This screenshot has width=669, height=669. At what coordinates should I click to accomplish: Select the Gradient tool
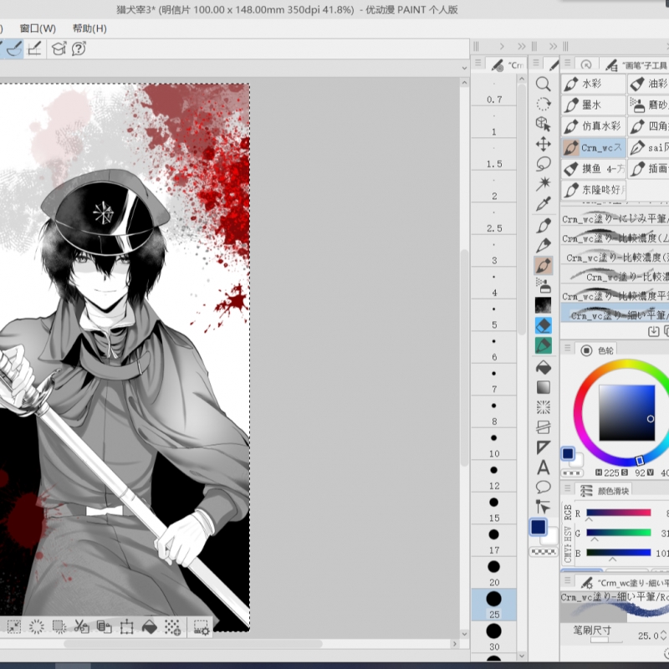coord(543,387)
